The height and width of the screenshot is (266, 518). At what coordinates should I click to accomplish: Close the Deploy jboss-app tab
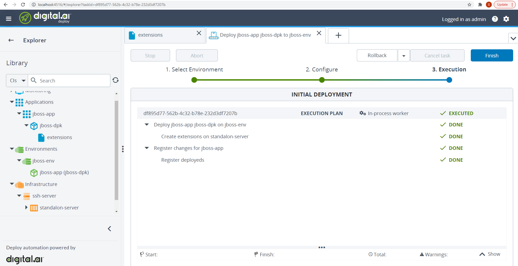[319, 33]
